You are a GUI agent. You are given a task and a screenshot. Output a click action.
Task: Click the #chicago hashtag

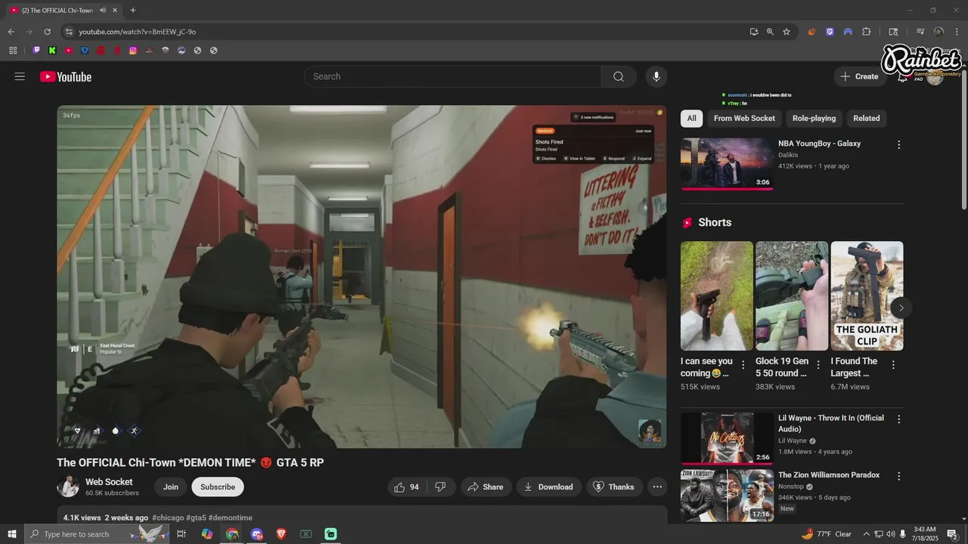tap(168, 518)
